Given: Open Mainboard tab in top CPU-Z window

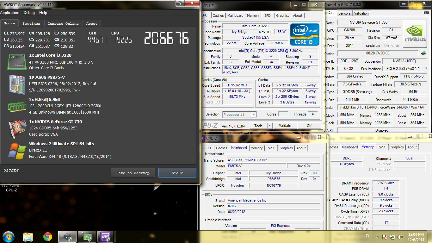Looking at the screenshot, I should tap(235, 16).
